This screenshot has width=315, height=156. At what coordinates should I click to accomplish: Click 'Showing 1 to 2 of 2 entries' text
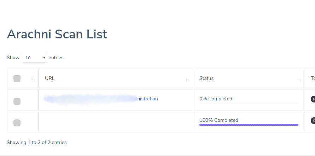pyautogui.click(x=36, y=142)
